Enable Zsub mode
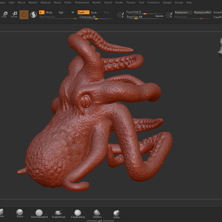Image resolution: width=222 pixels, height=222 pixels. (x=94, y=12)
